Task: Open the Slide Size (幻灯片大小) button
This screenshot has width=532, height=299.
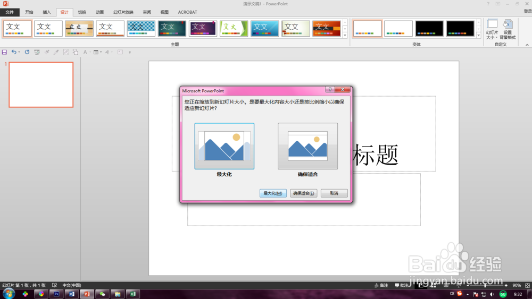Action: pyautogui.click(x=492, y=29)
